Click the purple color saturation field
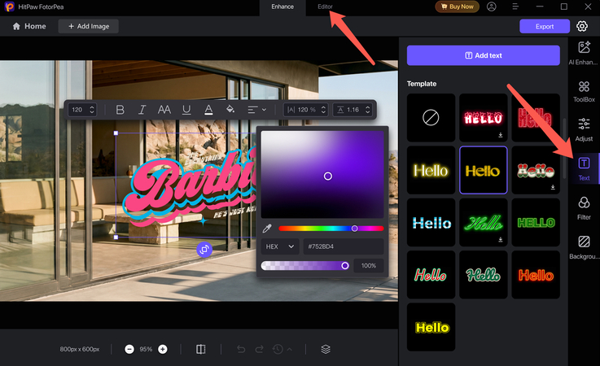600x366 pixels. (322, 174)
